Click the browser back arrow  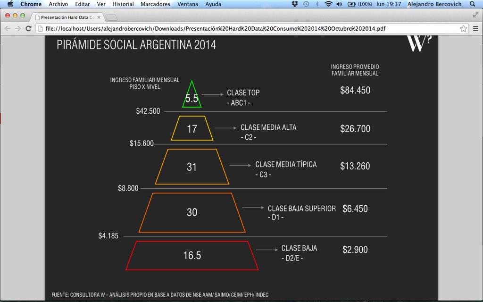tap(8, 28)
